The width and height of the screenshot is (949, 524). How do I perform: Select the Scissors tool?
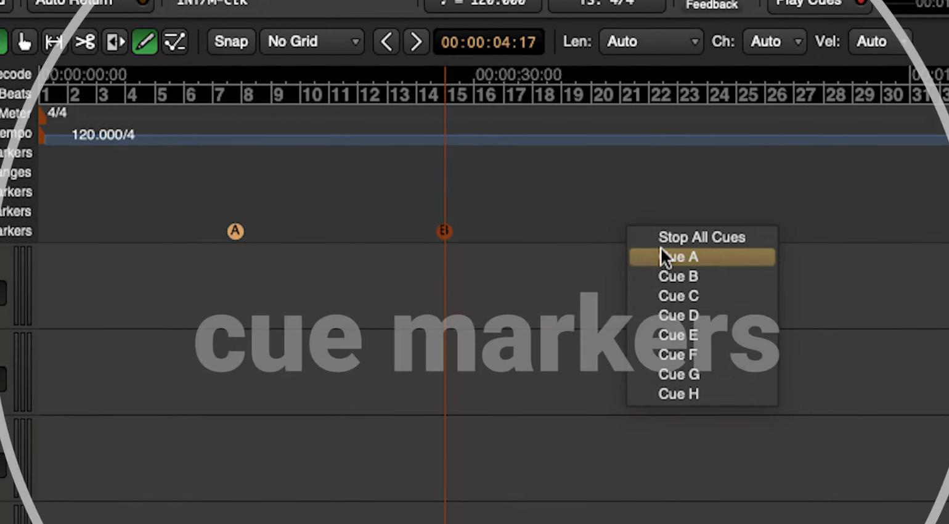(84, 42)
